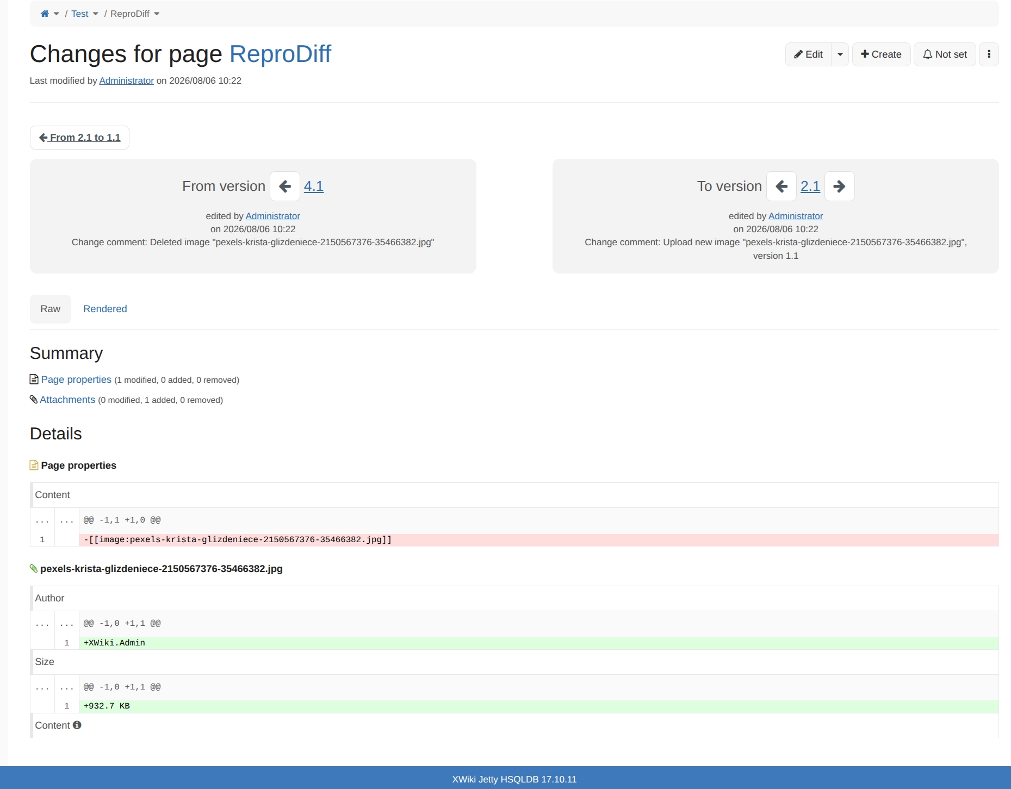Viewport: 1011px width, 789px height.
Task: Click the 'Page properties' details heading
Action: (x=79, y=465)
